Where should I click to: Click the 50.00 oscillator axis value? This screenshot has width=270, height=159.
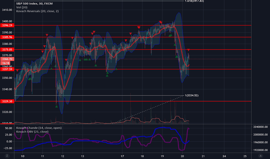pyautogui.click(x=9, y=128)
